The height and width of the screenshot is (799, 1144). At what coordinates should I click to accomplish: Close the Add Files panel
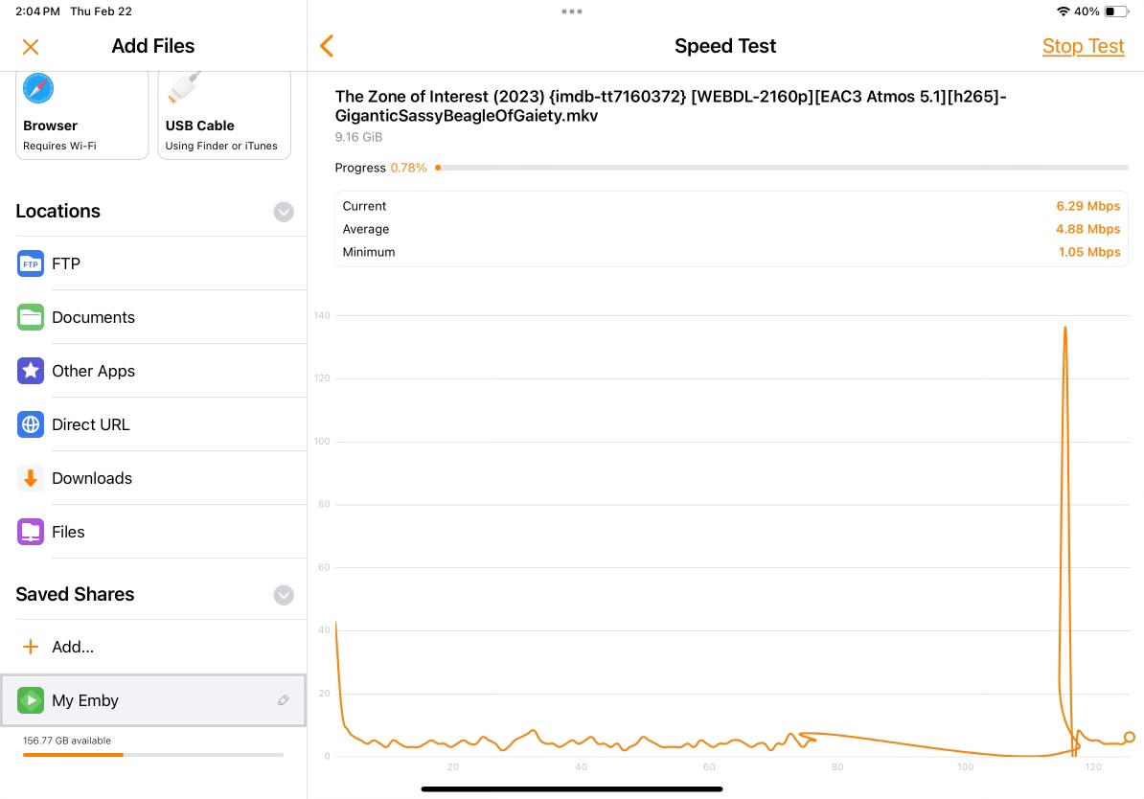[x=31, y=46]
